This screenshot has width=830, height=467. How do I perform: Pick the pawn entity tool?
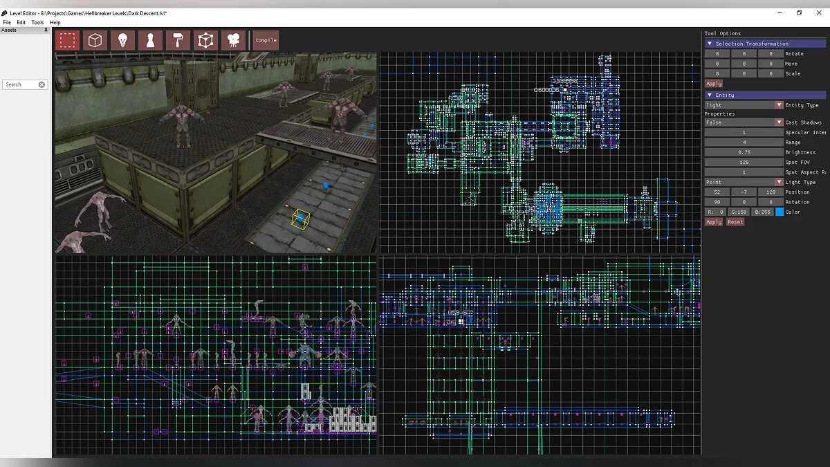pyautogui.click(x=150, y=40)
